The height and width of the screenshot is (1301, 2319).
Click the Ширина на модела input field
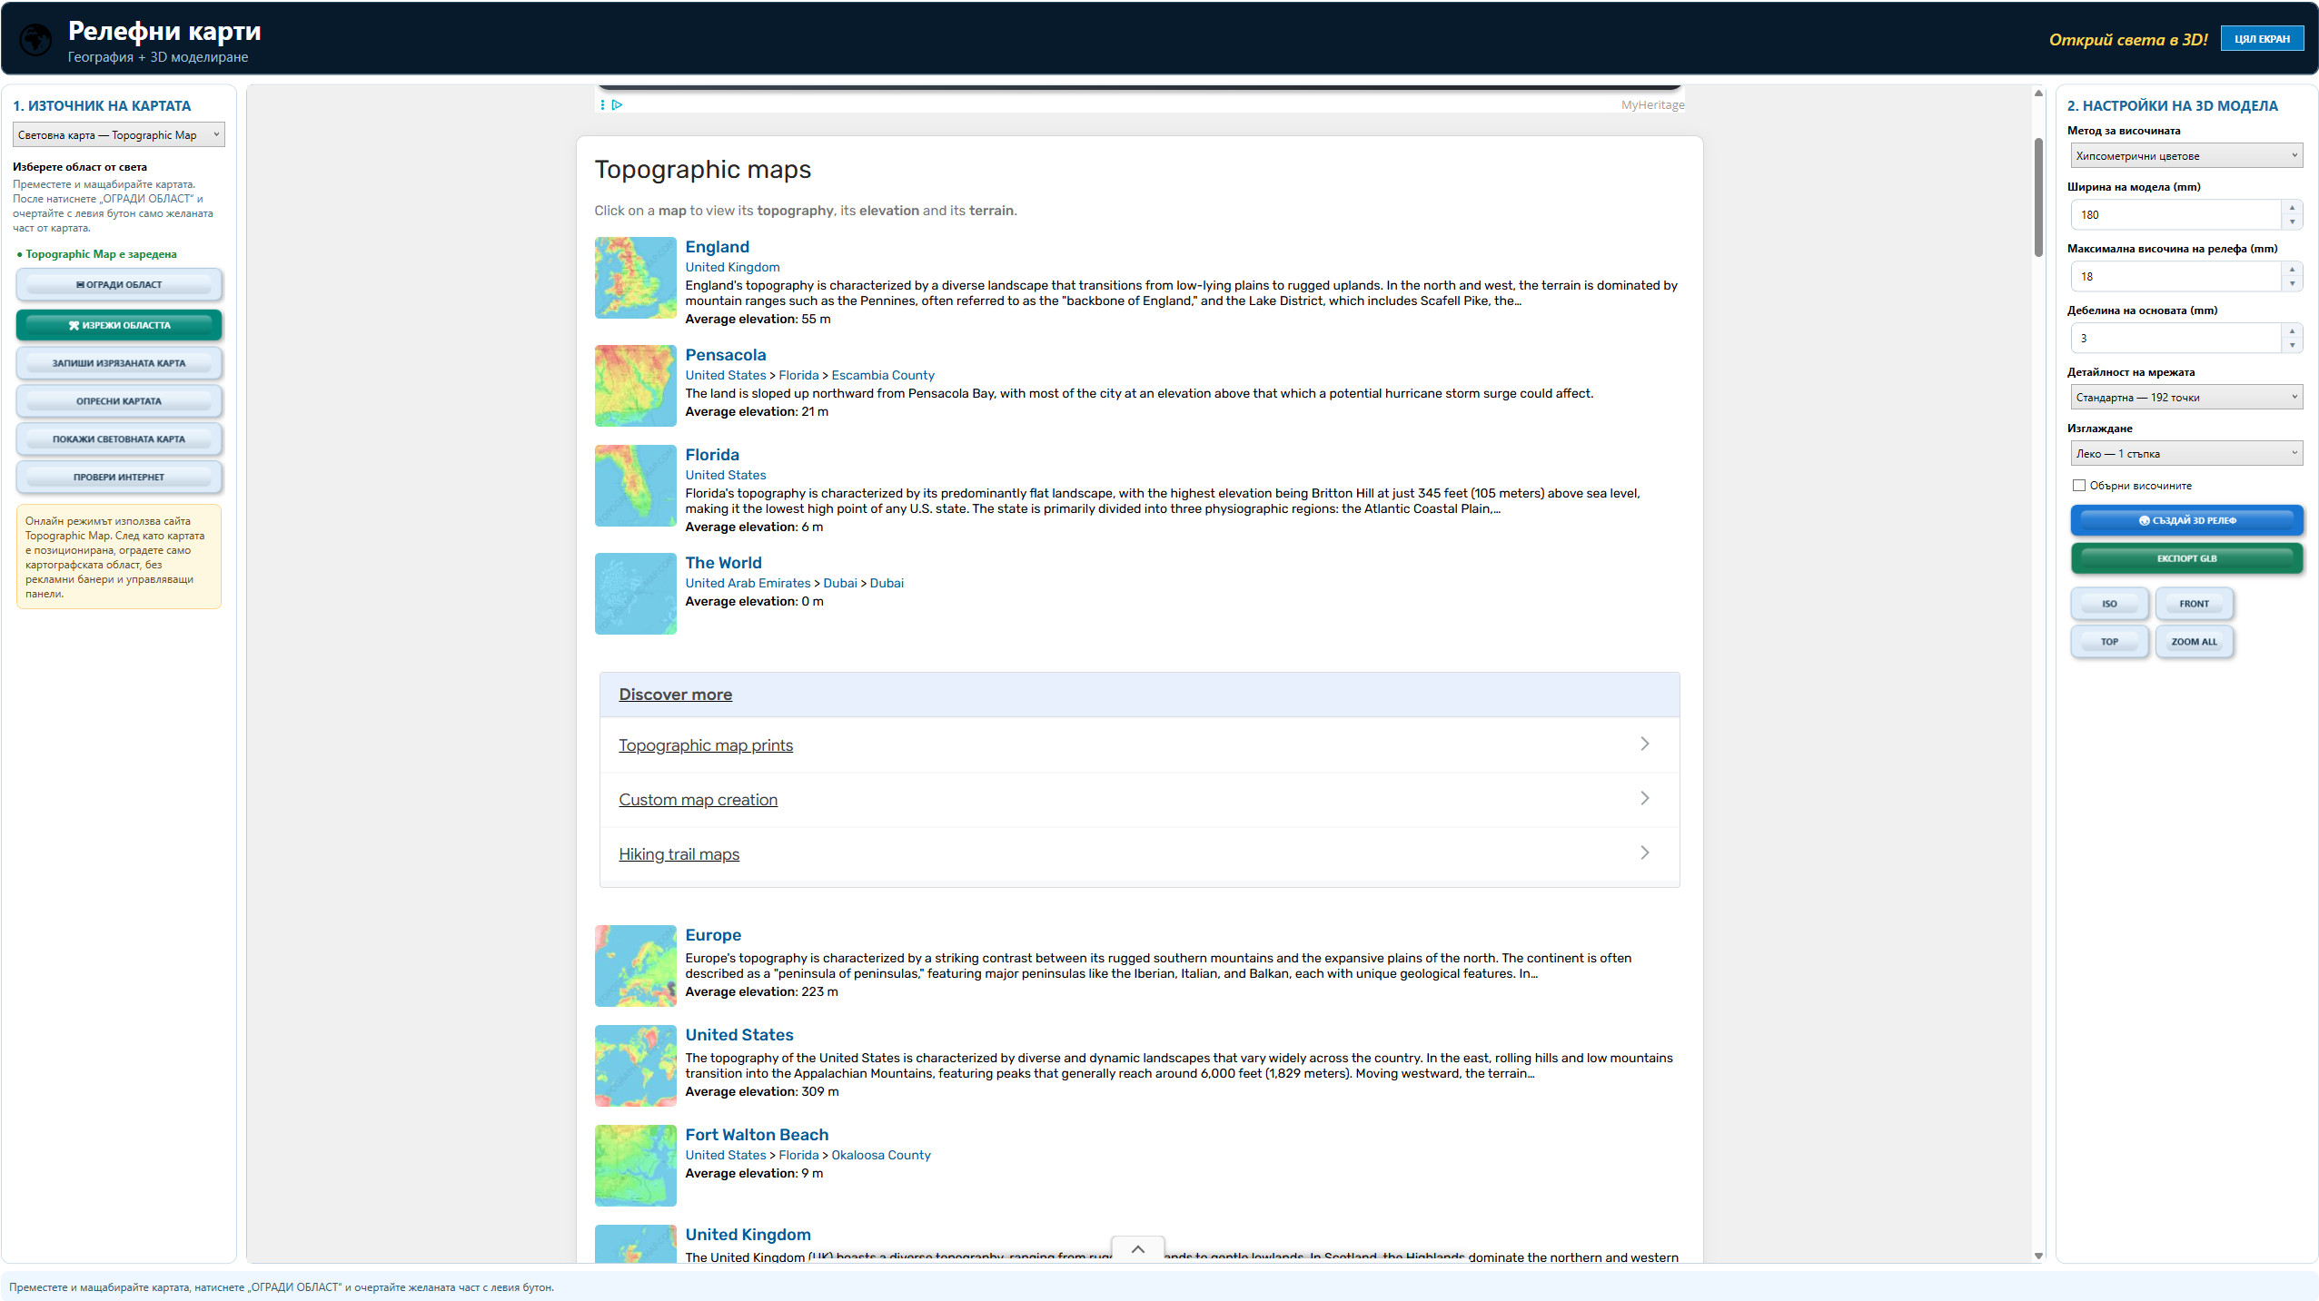[2175, 215]
